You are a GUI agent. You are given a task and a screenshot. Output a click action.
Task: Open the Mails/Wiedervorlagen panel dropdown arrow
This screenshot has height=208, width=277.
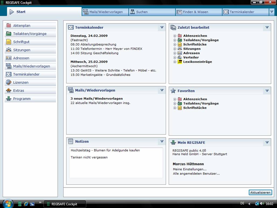tap(162, 90)
